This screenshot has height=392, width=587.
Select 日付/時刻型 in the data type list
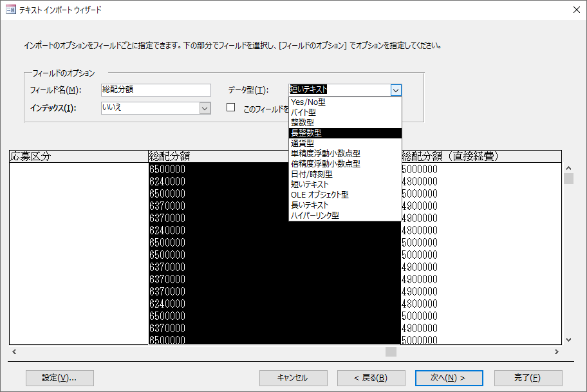345,174
